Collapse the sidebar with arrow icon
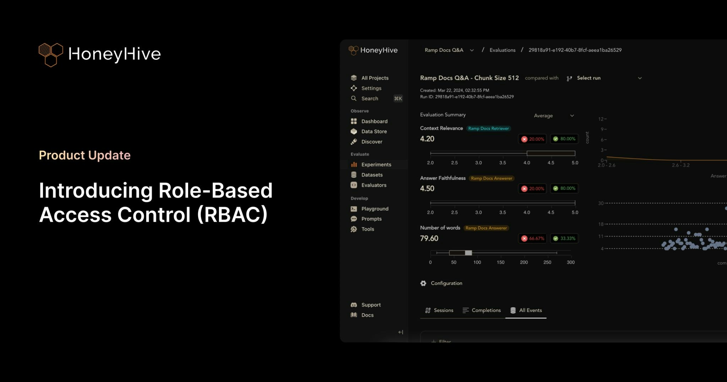This screenshot has width=727, height=382. [x=401, y=332]
